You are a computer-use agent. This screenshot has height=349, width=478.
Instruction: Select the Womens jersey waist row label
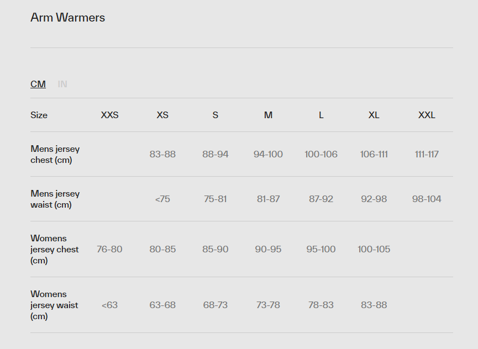tap(54, 305)
